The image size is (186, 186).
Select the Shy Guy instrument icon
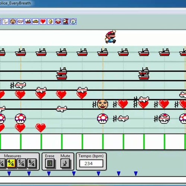pyautogui.click(x=65, y=22)
